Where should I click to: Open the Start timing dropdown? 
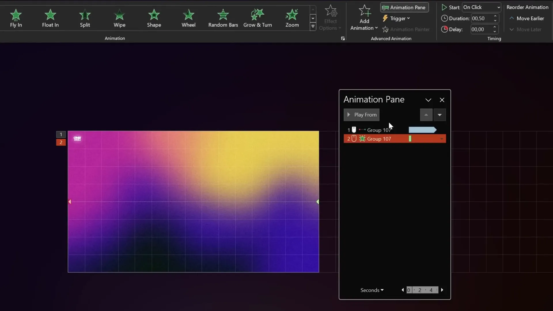pyautogui.click(x=482, y=7)
